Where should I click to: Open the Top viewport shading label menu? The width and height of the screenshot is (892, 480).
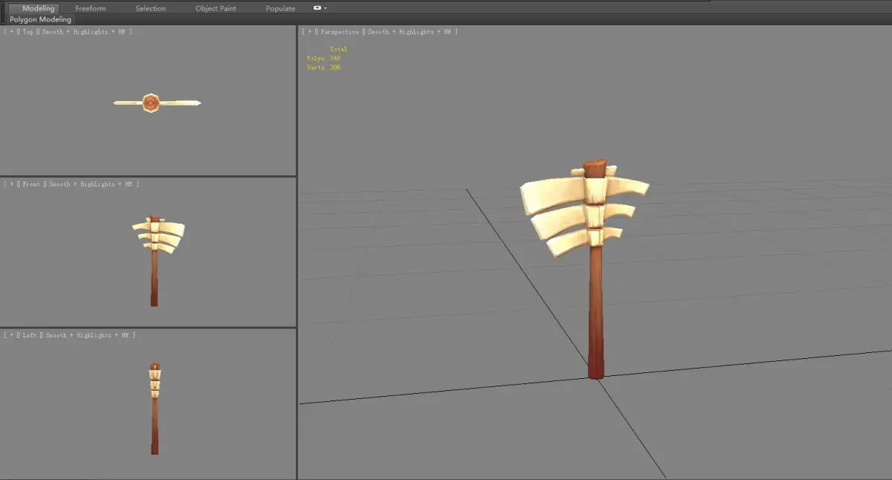coord(83,32)
